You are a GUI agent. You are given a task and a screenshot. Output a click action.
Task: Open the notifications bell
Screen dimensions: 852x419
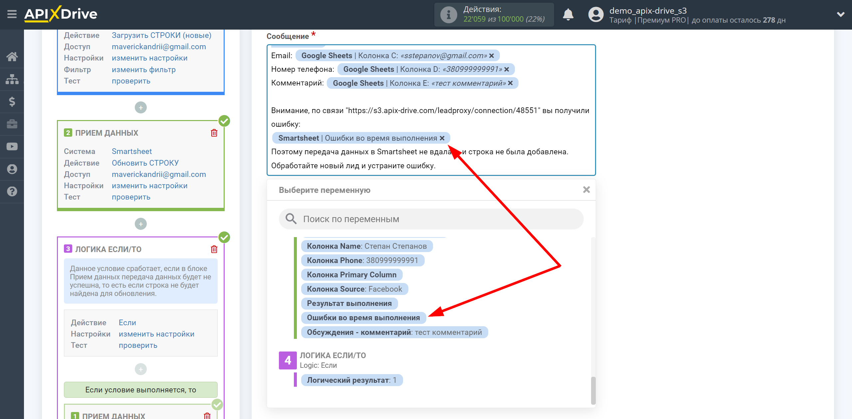click(568, 15)
